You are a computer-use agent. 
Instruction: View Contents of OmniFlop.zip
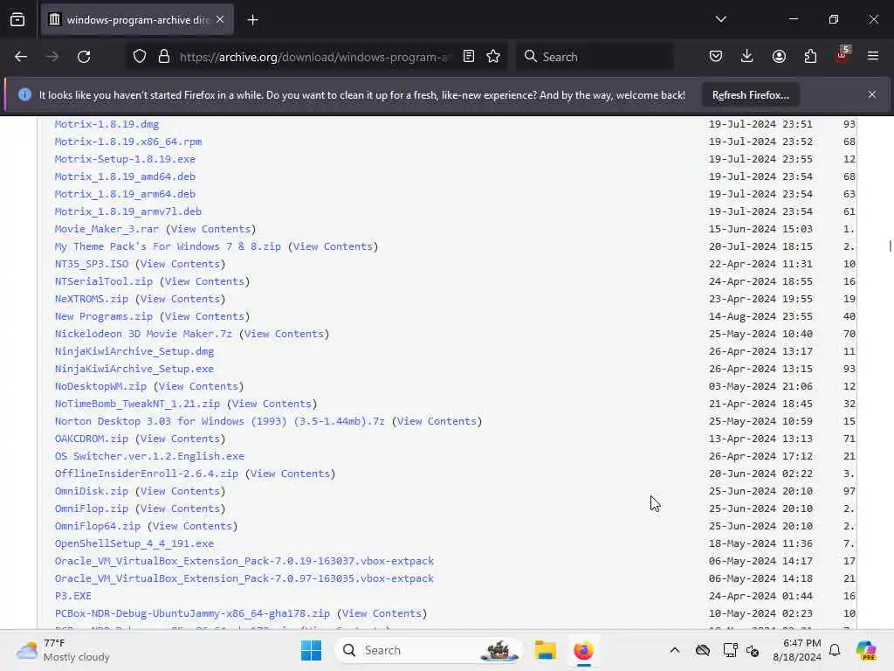(x=180, y=509)
